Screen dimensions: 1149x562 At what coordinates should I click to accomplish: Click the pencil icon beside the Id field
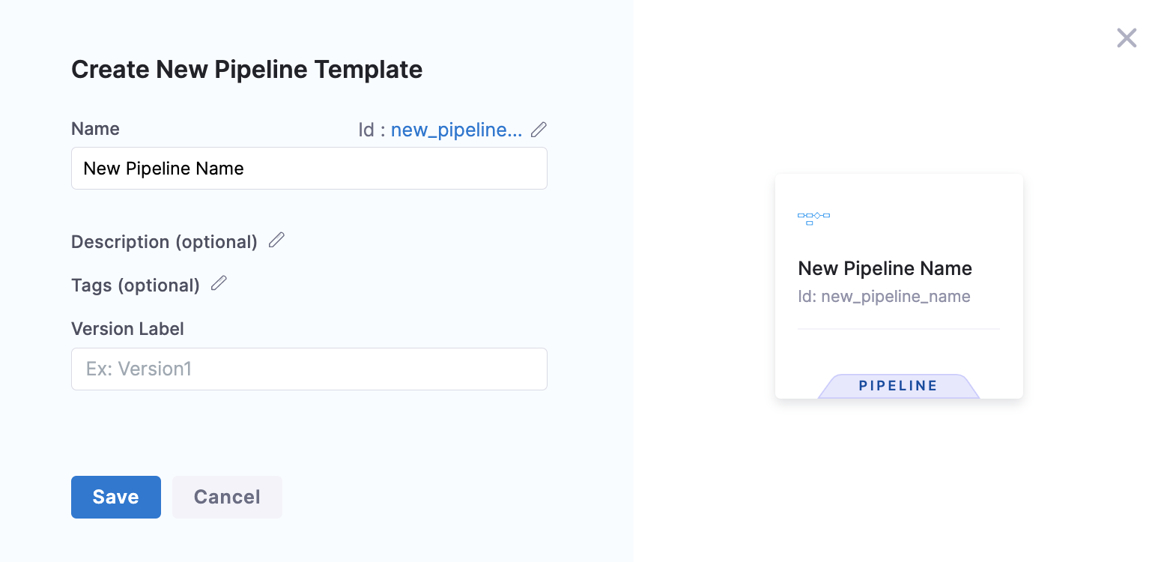point(539,130)
